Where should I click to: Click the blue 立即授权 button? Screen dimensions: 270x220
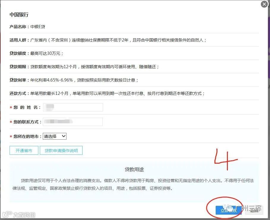tap(229, 210)
